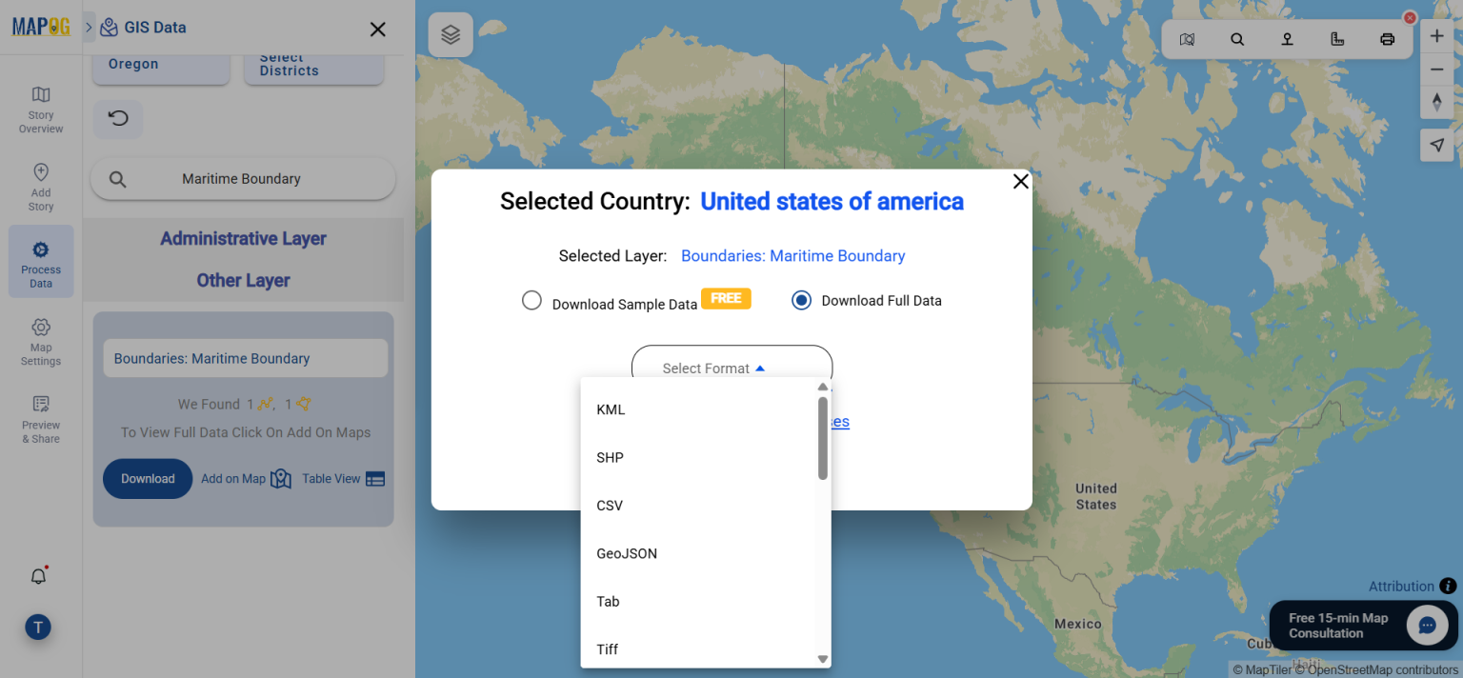Click the Maritime Boundary search field

pyautogui.click(x=243, y=178)
